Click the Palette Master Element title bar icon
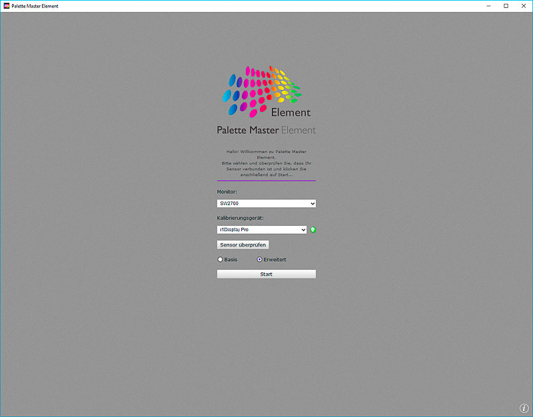Screen dimensions: 533x417 (7, 6)
